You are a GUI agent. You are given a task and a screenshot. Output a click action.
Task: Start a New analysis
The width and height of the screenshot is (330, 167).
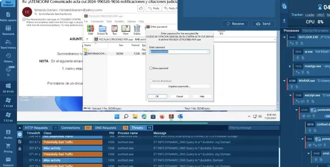8,3
